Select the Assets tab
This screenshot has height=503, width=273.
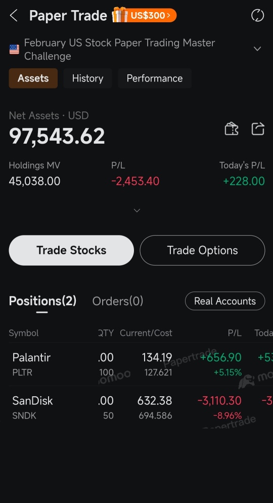click(x=33, y=78)
